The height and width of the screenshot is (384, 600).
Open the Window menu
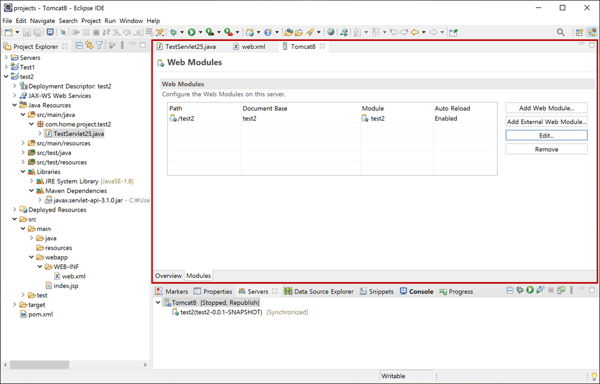pyautogui.click(x=131, y=21)
